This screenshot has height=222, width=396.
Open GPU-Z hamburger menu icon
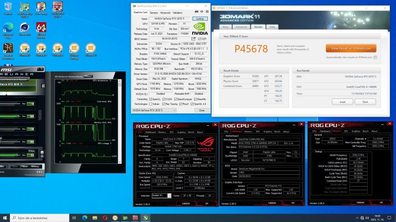point(207,12)
